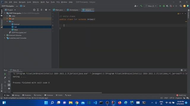Collapse all nodes in Project panel
This screenshot has height=106, width=190.
click(x=42, y=10)
